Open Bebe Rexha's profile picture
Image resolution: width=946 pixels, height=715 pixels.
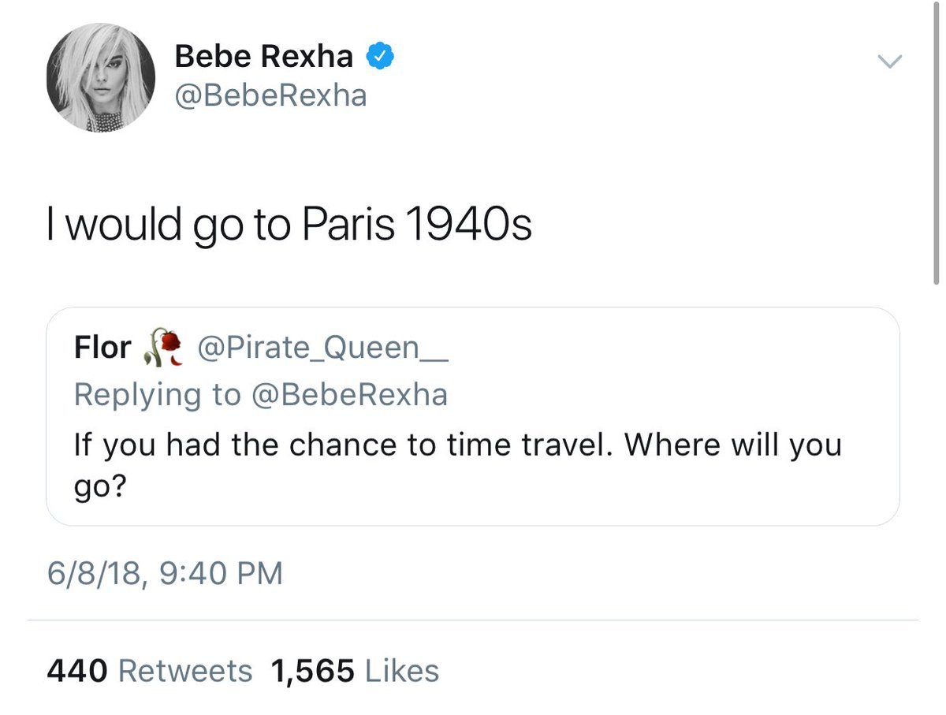[100, 78]
